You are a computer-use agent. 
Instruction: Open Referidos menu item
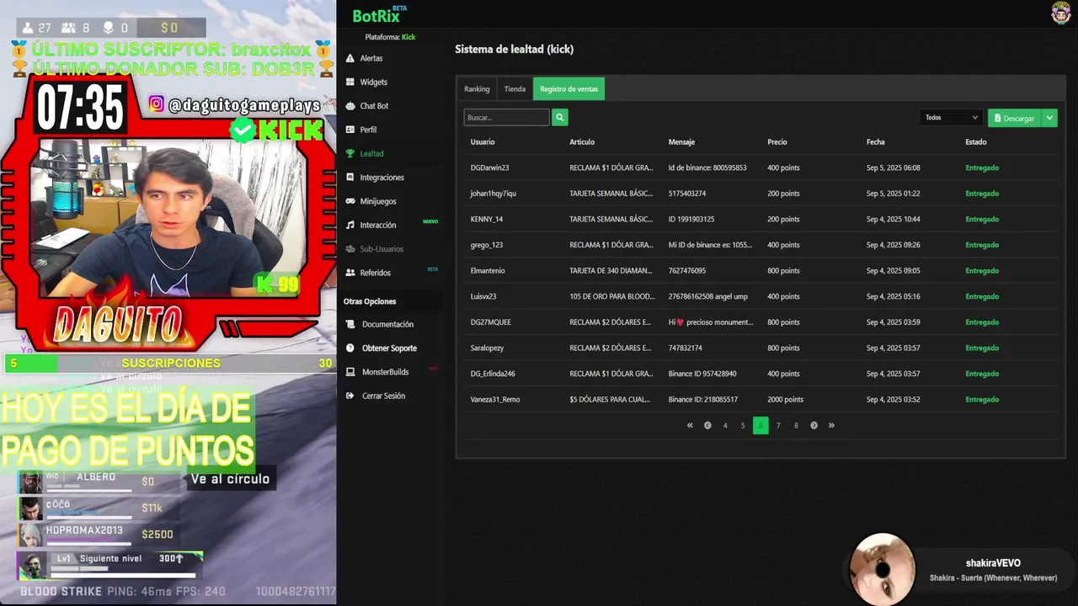(376, 273)
